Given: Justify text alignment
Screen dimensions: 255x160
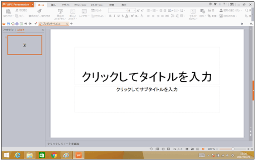Looking at the screenshot, I should pyautogui.click(x=162, y=16).
